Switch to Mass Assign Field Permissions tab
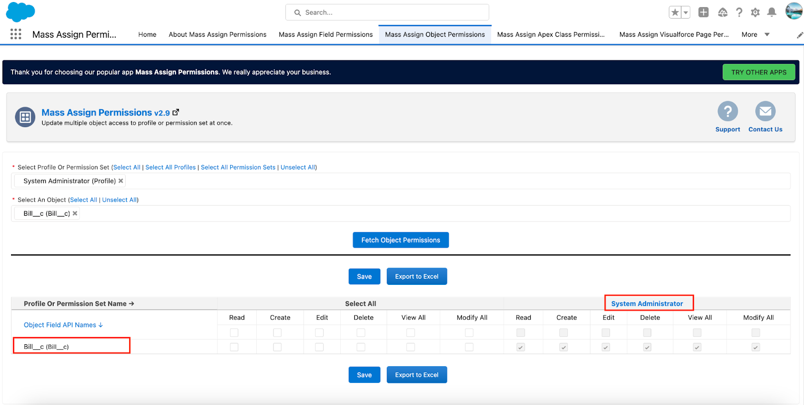The width and height of the screenshot is (804, 405). click(326, 35)
